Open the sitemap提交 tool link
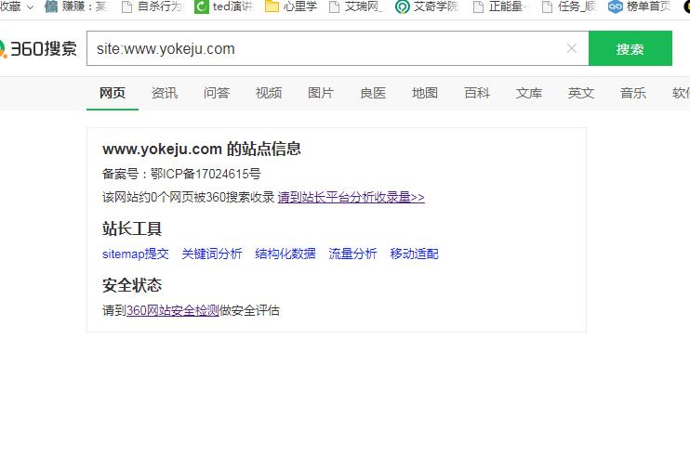The width and height of the screenshot is (690, 469). coord(136,254)
